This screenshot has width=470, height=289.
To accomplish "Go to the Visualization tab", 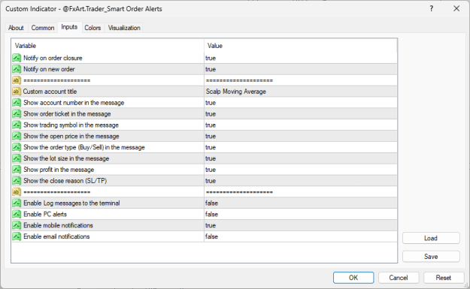I will pyautogui.click(x=124, y=28).
